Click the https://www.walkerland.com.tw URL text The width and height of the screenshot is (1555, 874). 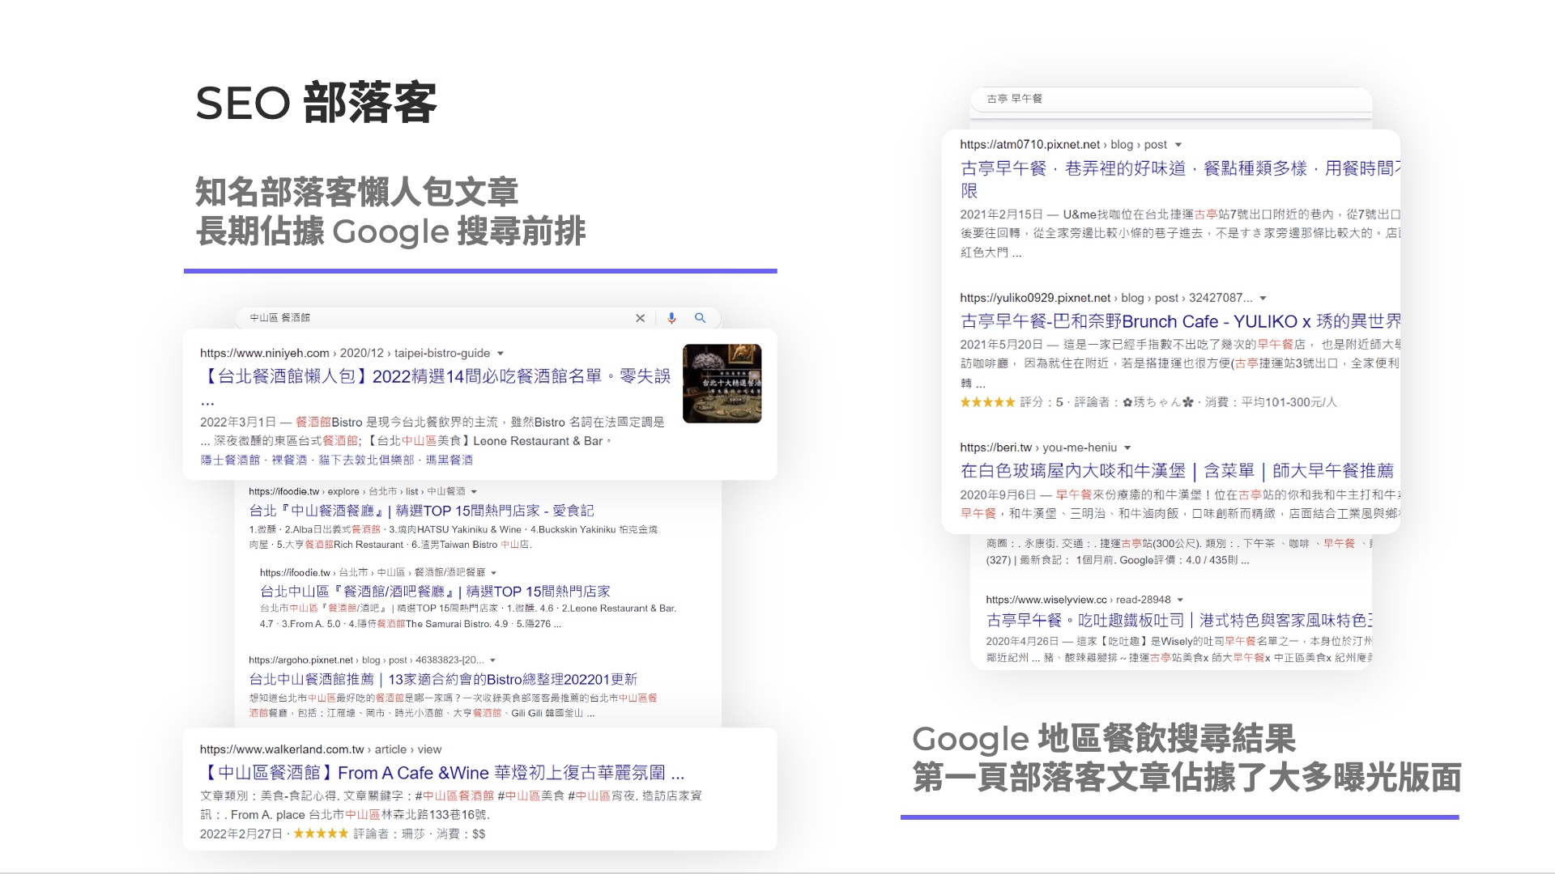coord(282,749)
